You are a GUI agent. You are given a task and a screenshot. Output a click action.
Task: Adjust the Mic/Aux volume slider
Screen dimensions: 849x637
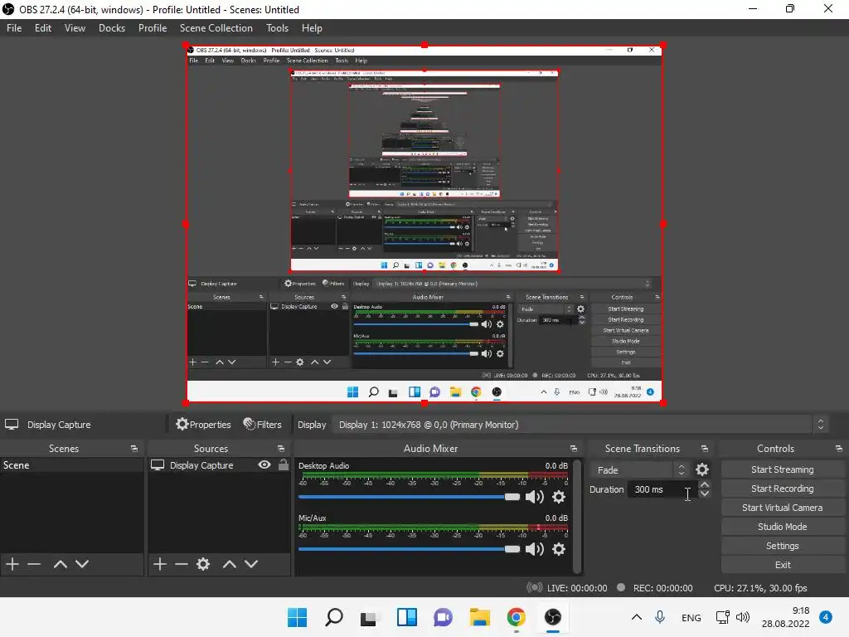(409, 549)
